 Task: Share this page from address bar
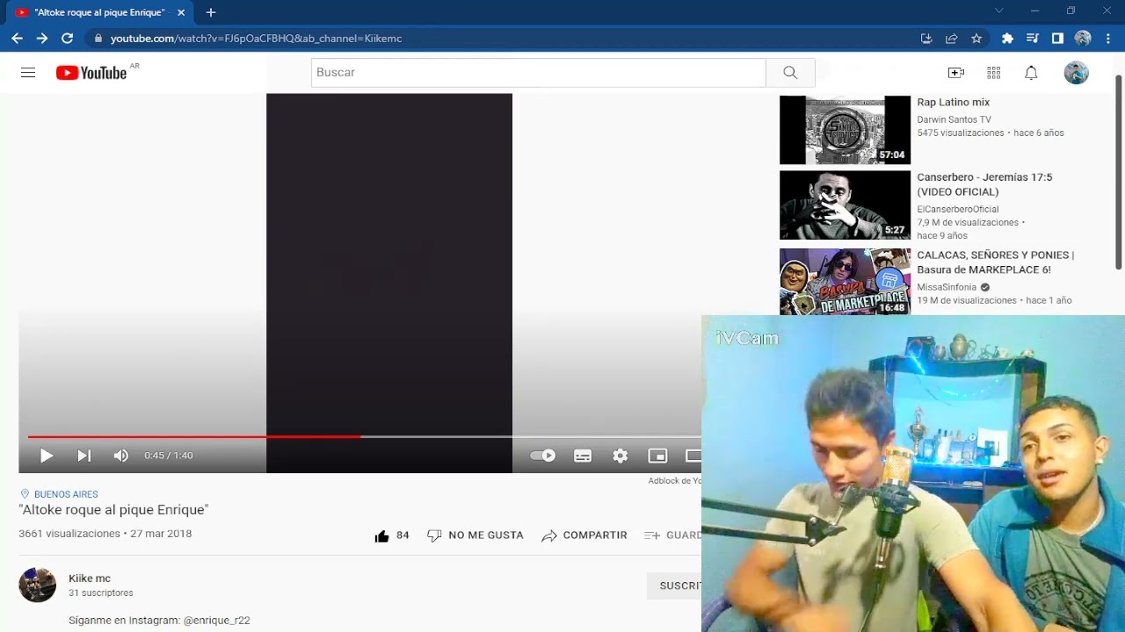pos(951,39)
